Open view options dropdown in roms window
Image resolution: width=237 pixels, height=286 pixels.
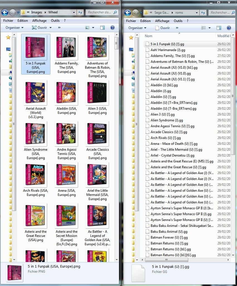(209, 28)
